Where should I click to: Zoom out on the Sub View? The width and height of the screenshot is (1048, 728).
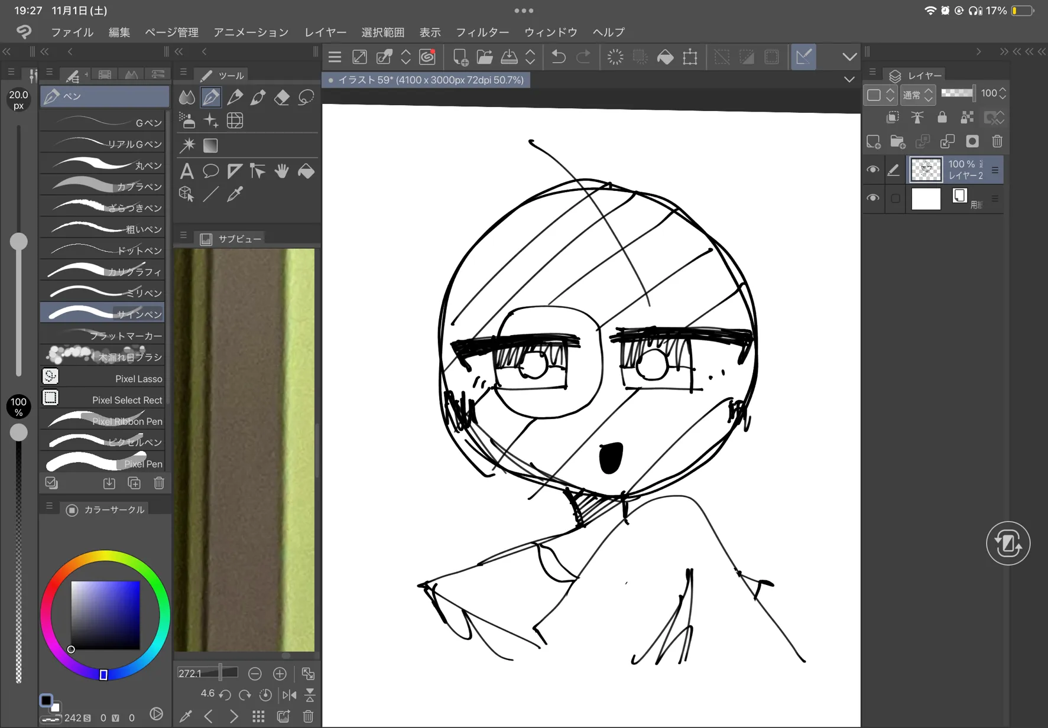(255, 674)
